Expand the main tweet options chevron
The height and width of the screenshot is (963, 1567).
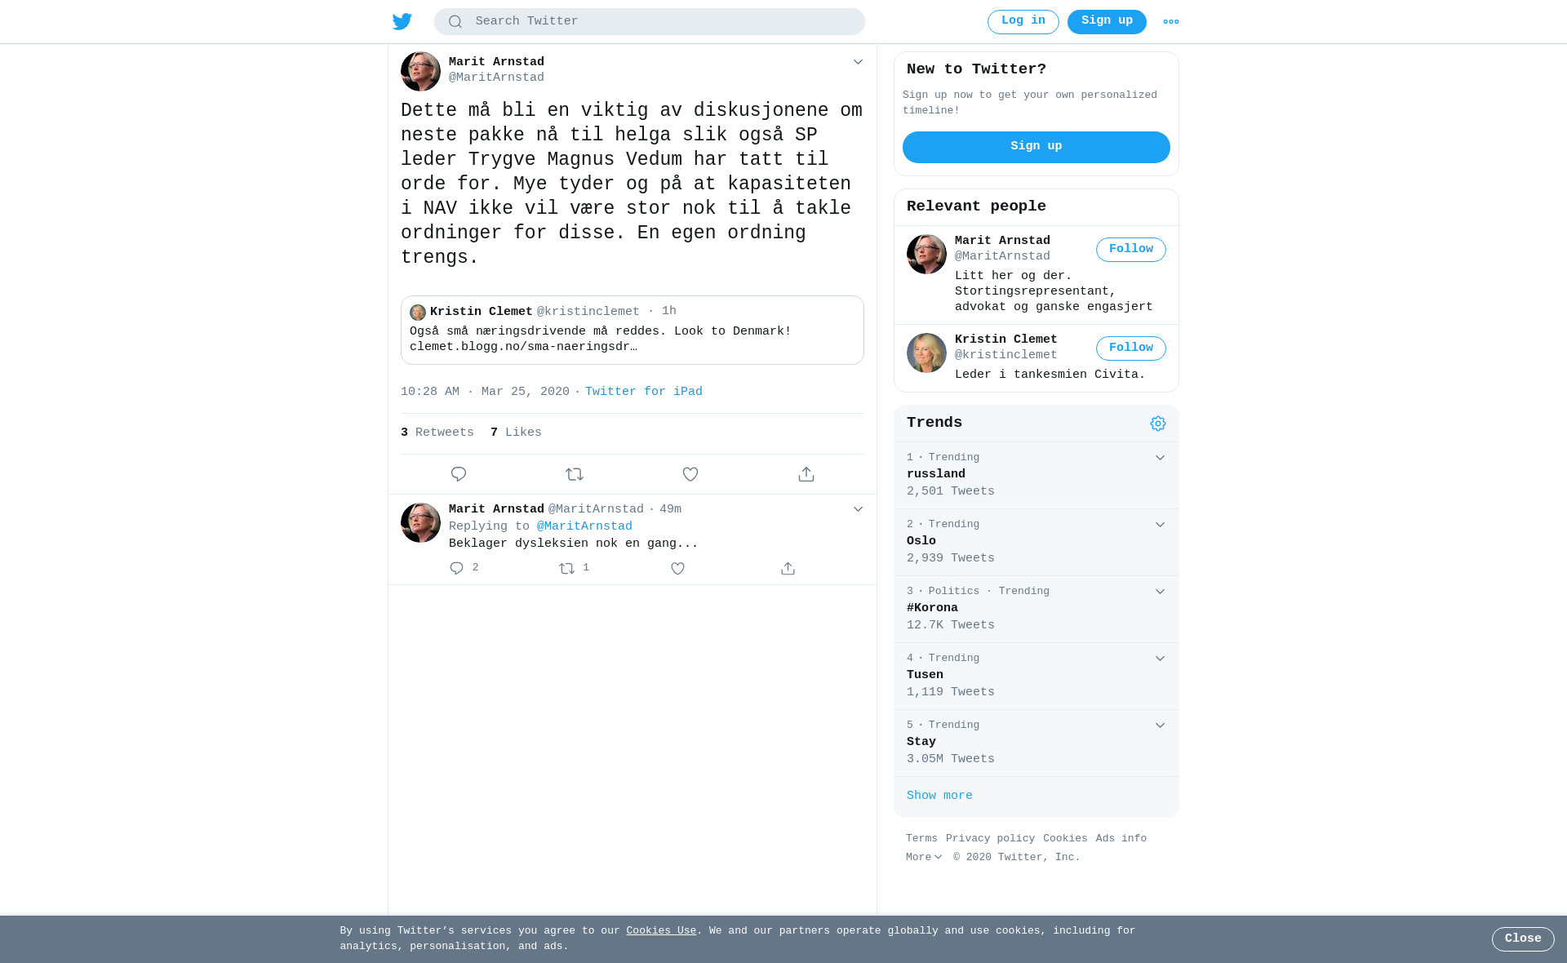point(858,62)
